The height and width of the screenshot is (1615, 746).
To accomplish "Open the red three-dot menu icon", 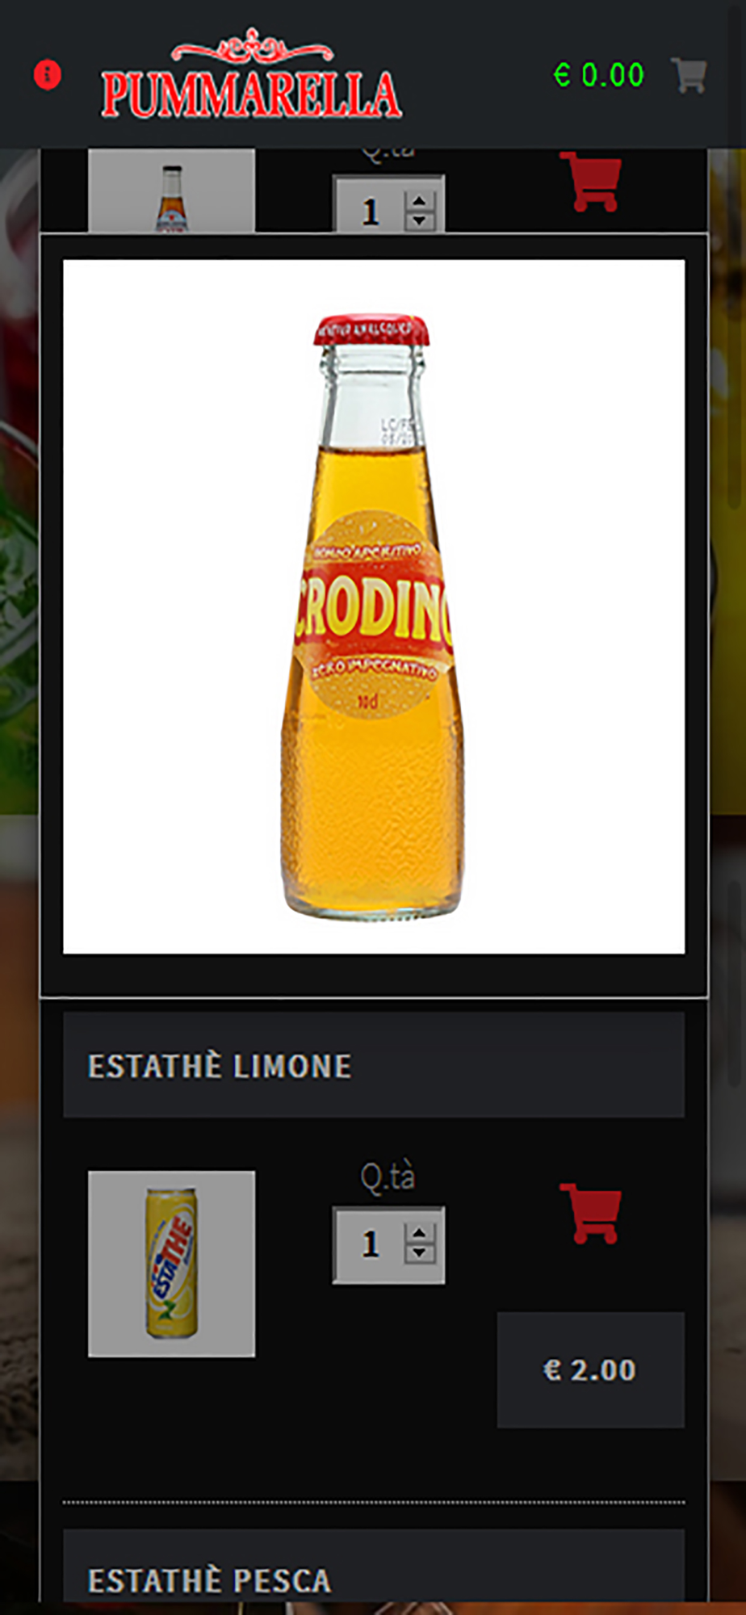I will coord(48,74).
